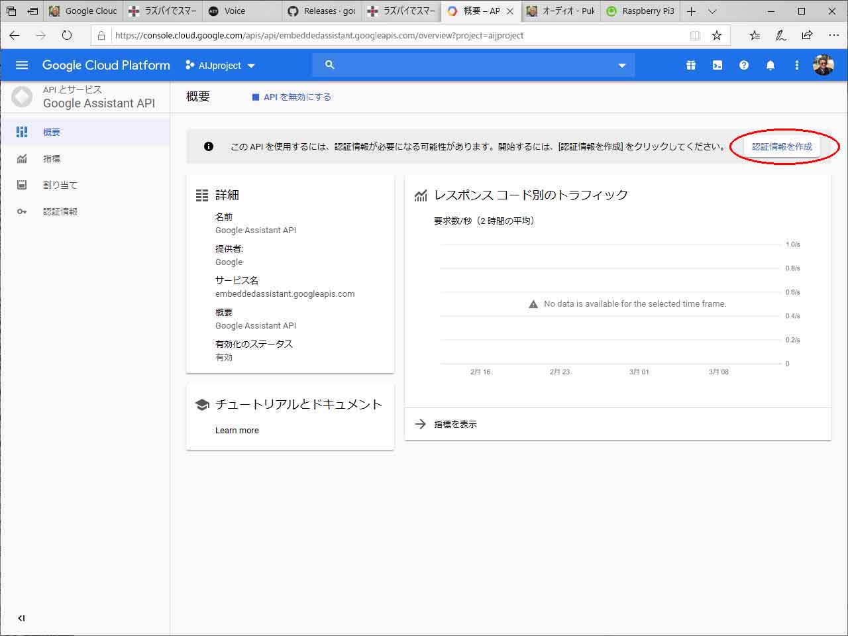The height and width of the screenshot is (636, 848).
Task: Click the Google Assistant API logo icon
Action: (x=22, y=97)
